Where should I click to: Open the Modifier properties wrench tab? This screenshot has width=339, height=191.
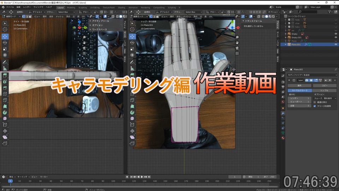[x=283, y=113]
